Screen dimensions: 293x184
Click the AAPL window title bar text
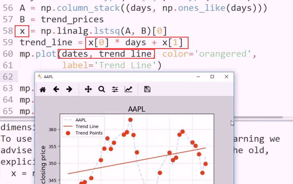coord(48,77)
